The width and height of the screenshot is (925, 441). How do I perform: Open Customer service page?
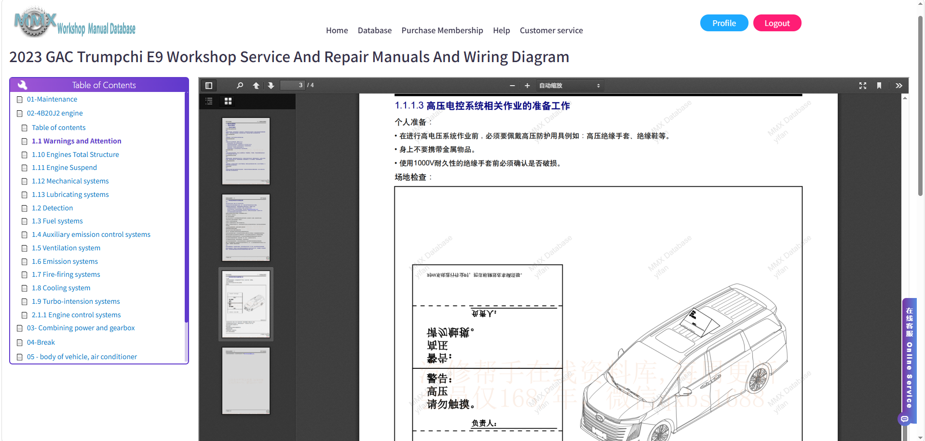point(551,30)
